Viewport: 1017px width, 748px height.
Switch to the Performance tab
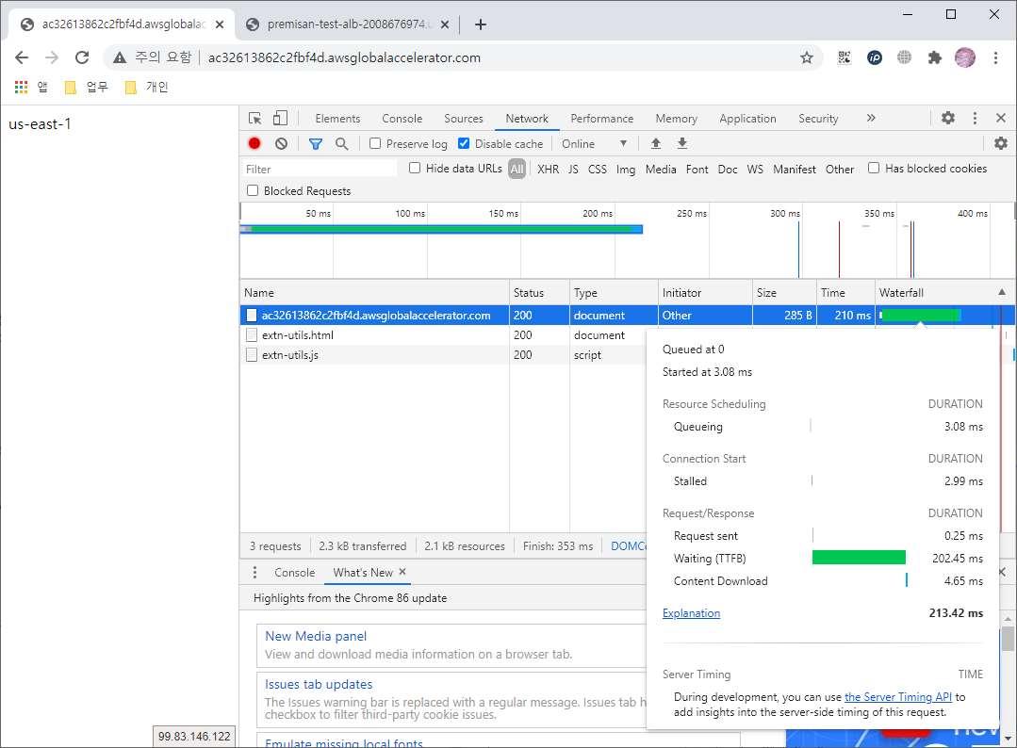tap(601, 119)
